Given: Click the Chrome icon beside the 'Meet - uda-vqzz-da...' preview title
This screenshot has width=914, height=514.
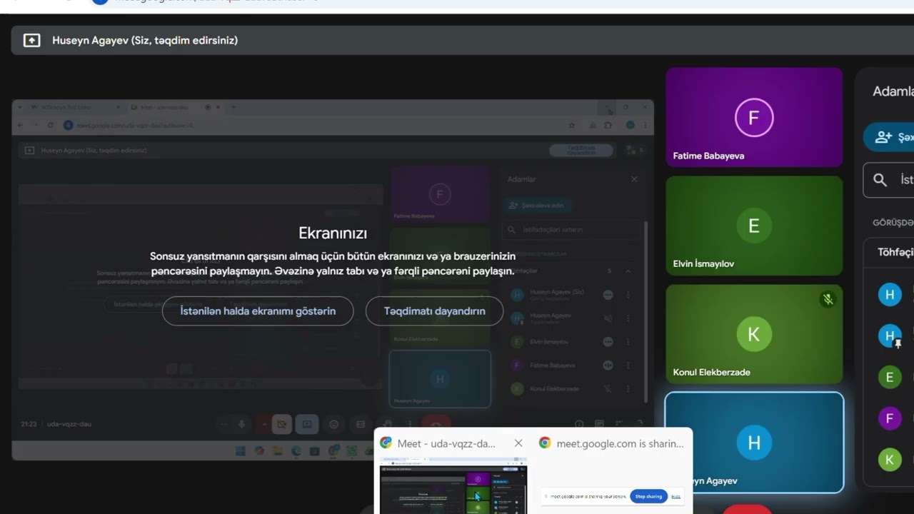Looking at the screenshot, I should click(386, 443).
